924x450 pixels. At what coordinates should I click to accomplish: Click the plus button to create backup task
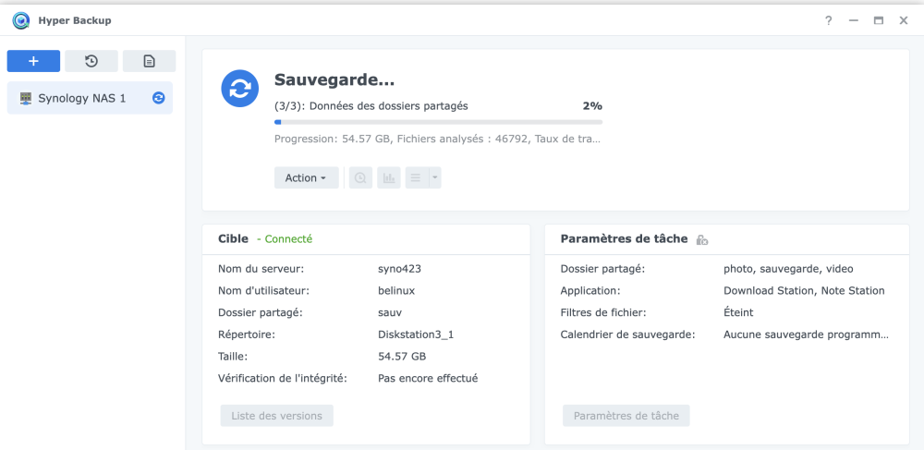point(33,61)
